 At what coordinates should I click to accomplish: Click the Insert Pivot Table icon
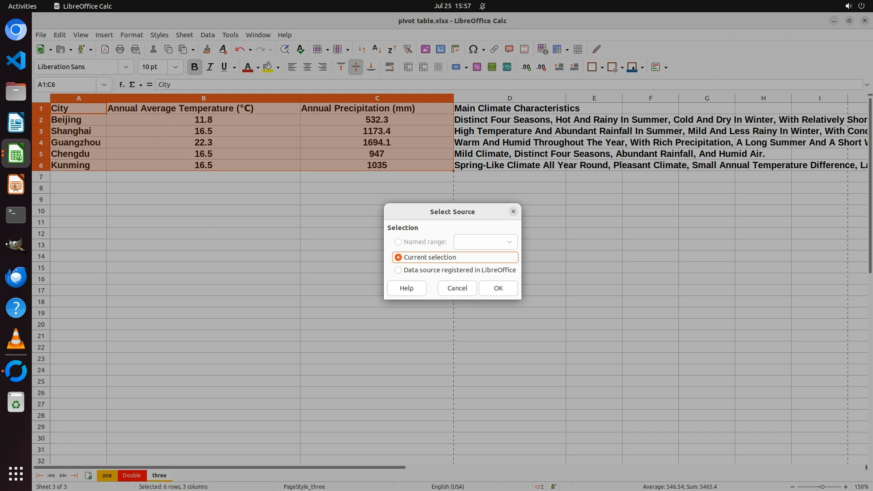coord(455,49)
